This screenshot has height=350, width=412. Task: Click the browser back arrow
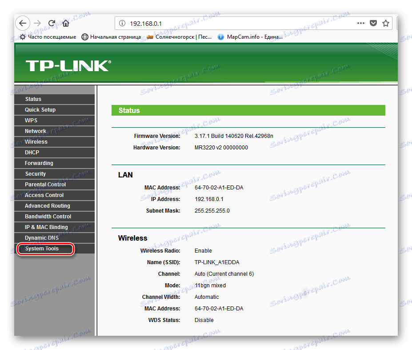pos(23,23)
